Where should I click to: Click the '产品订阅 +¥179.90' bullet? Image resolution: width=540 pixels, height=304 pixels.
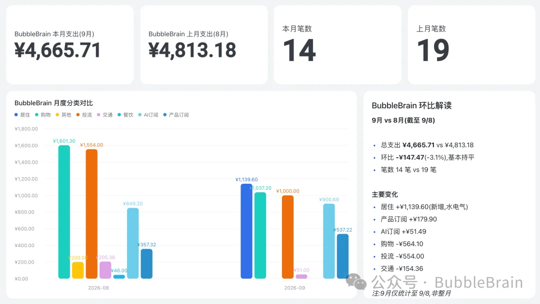pos(409,220)
